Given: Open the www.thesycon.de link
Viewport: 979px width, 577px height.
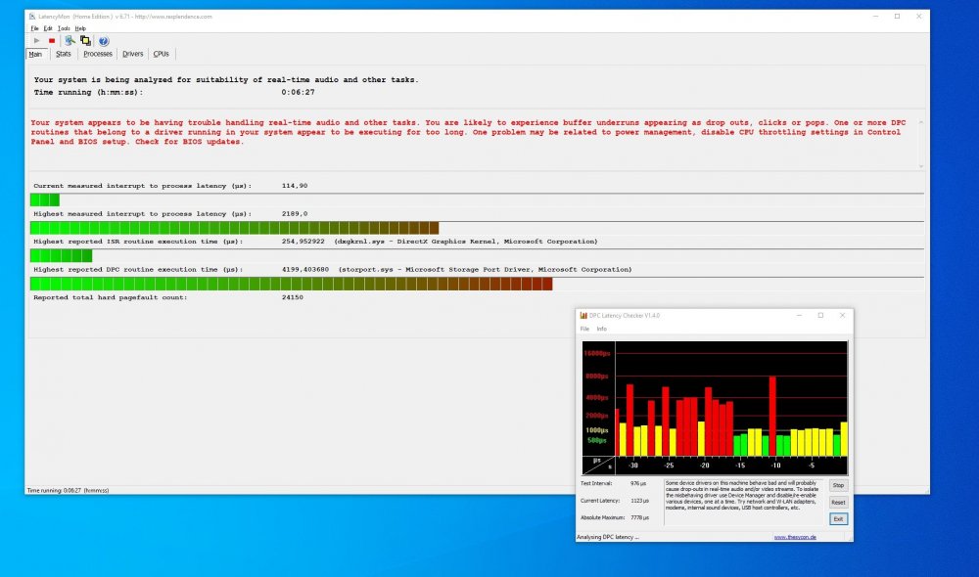Looking at the screenshot, I should pyautogui.click(x=795, y=537).
